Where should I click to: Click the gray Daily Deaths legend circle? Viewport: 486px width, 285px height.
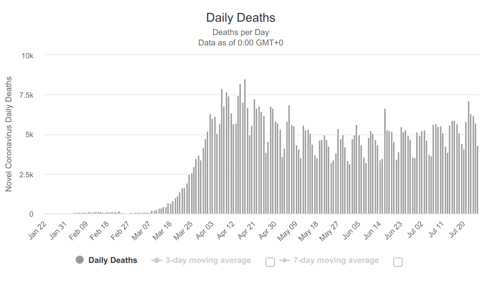(x=80, y=260)
